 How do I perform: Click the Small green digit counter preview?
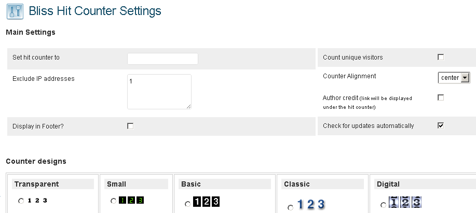[x=131, y=200]
